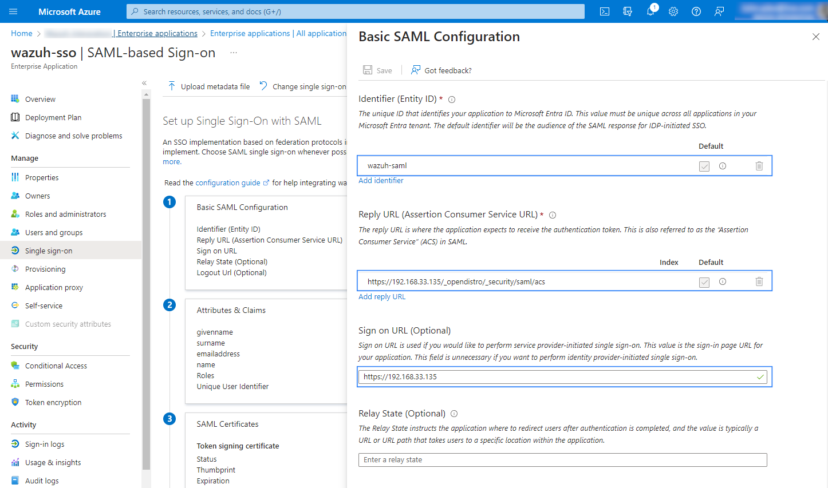Click the Relay State input field

(562, 460)
